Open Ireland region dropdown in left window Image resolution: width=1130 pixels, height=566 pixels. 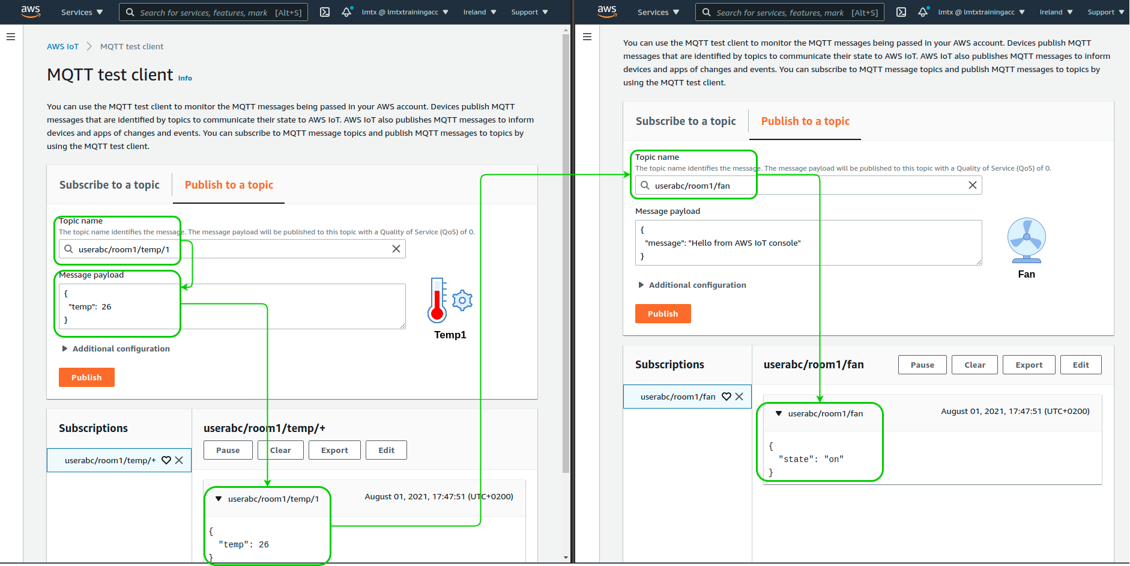480,12
